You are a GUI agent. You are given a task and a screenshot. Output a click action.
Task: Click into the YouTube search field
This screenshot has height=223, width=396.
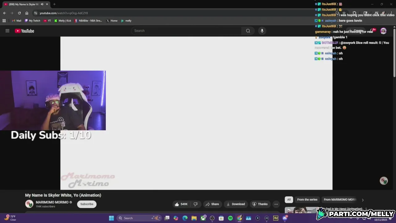click(x=186, y=31)
